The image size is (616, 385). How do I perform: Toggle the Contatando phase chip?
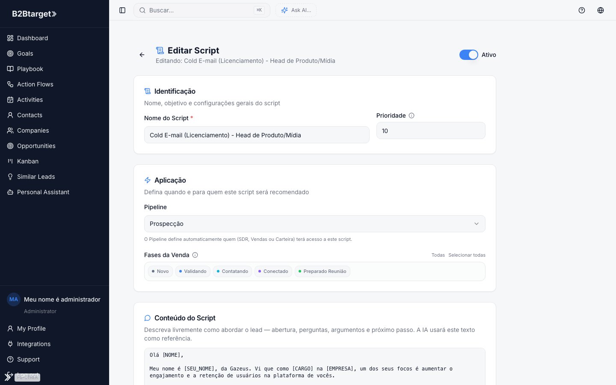[232, 271]
